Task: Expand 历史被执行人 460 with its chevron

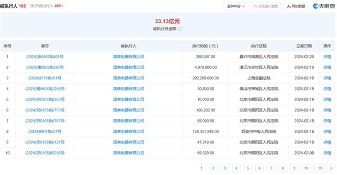Action: pyautogui.click(x=63, y=6)
